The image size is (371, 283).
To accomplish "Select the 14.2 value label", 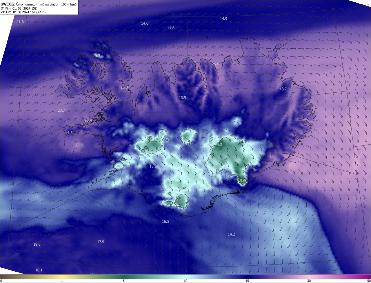I will pos(231,234).
